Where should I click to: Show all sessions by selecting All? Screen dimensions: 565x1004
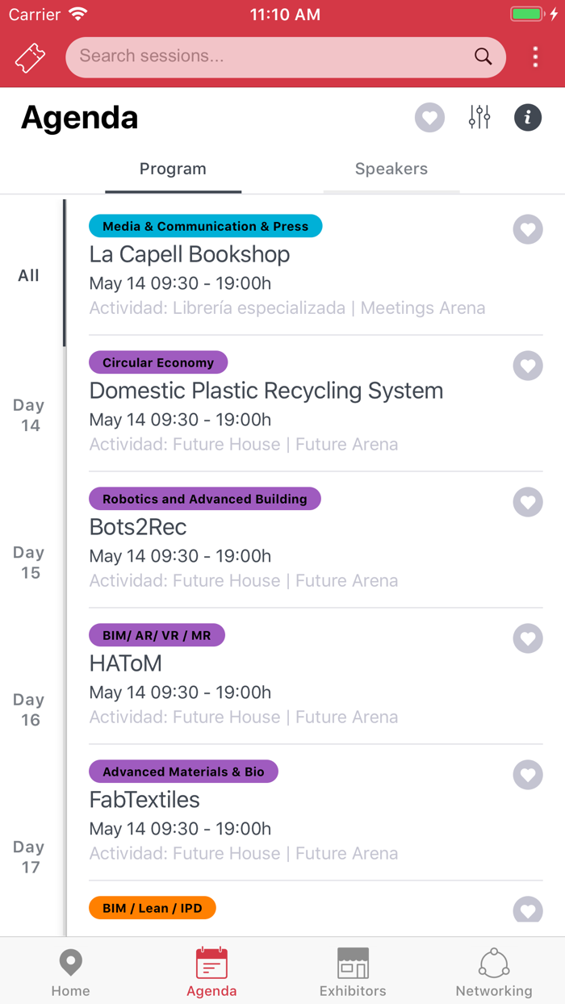point(28,275)
